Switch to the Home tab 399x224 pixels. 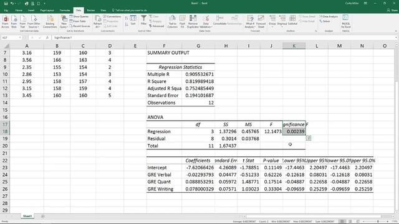coord(19,11)
